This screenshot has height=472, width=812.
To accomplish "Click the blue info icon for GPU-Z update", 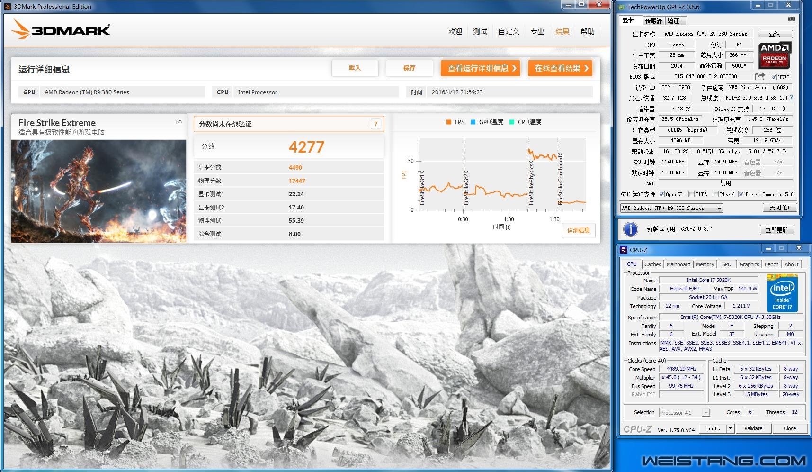I will 630,229.
